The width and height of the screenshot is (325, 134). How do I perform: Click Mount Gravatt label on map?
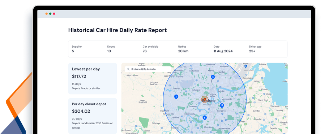(224, 129)
